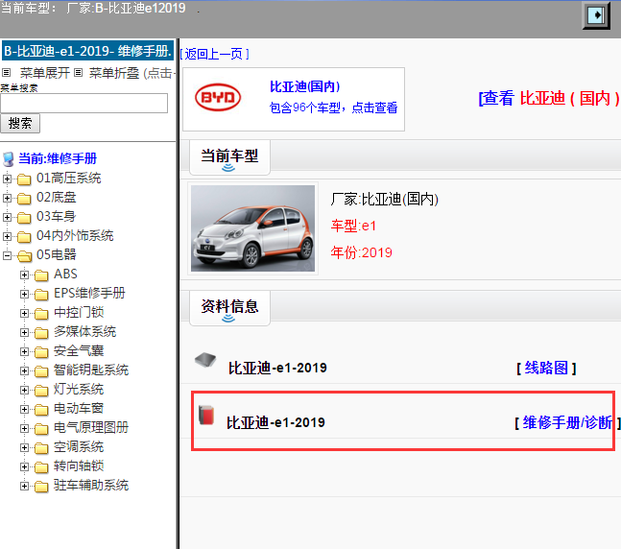Click the folder icon of 03车身
621x549 pixels.
click(x=24, y=218)
